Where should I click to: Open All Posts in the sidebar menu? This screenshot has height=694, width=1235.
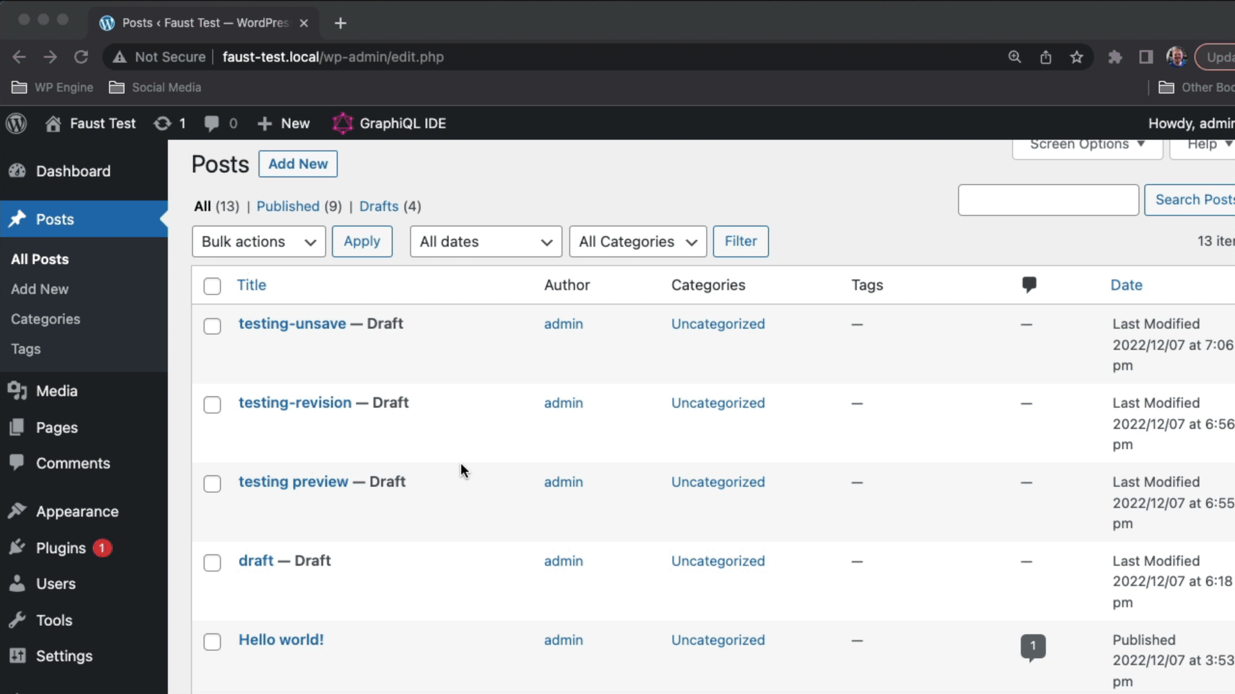point(39,259)
